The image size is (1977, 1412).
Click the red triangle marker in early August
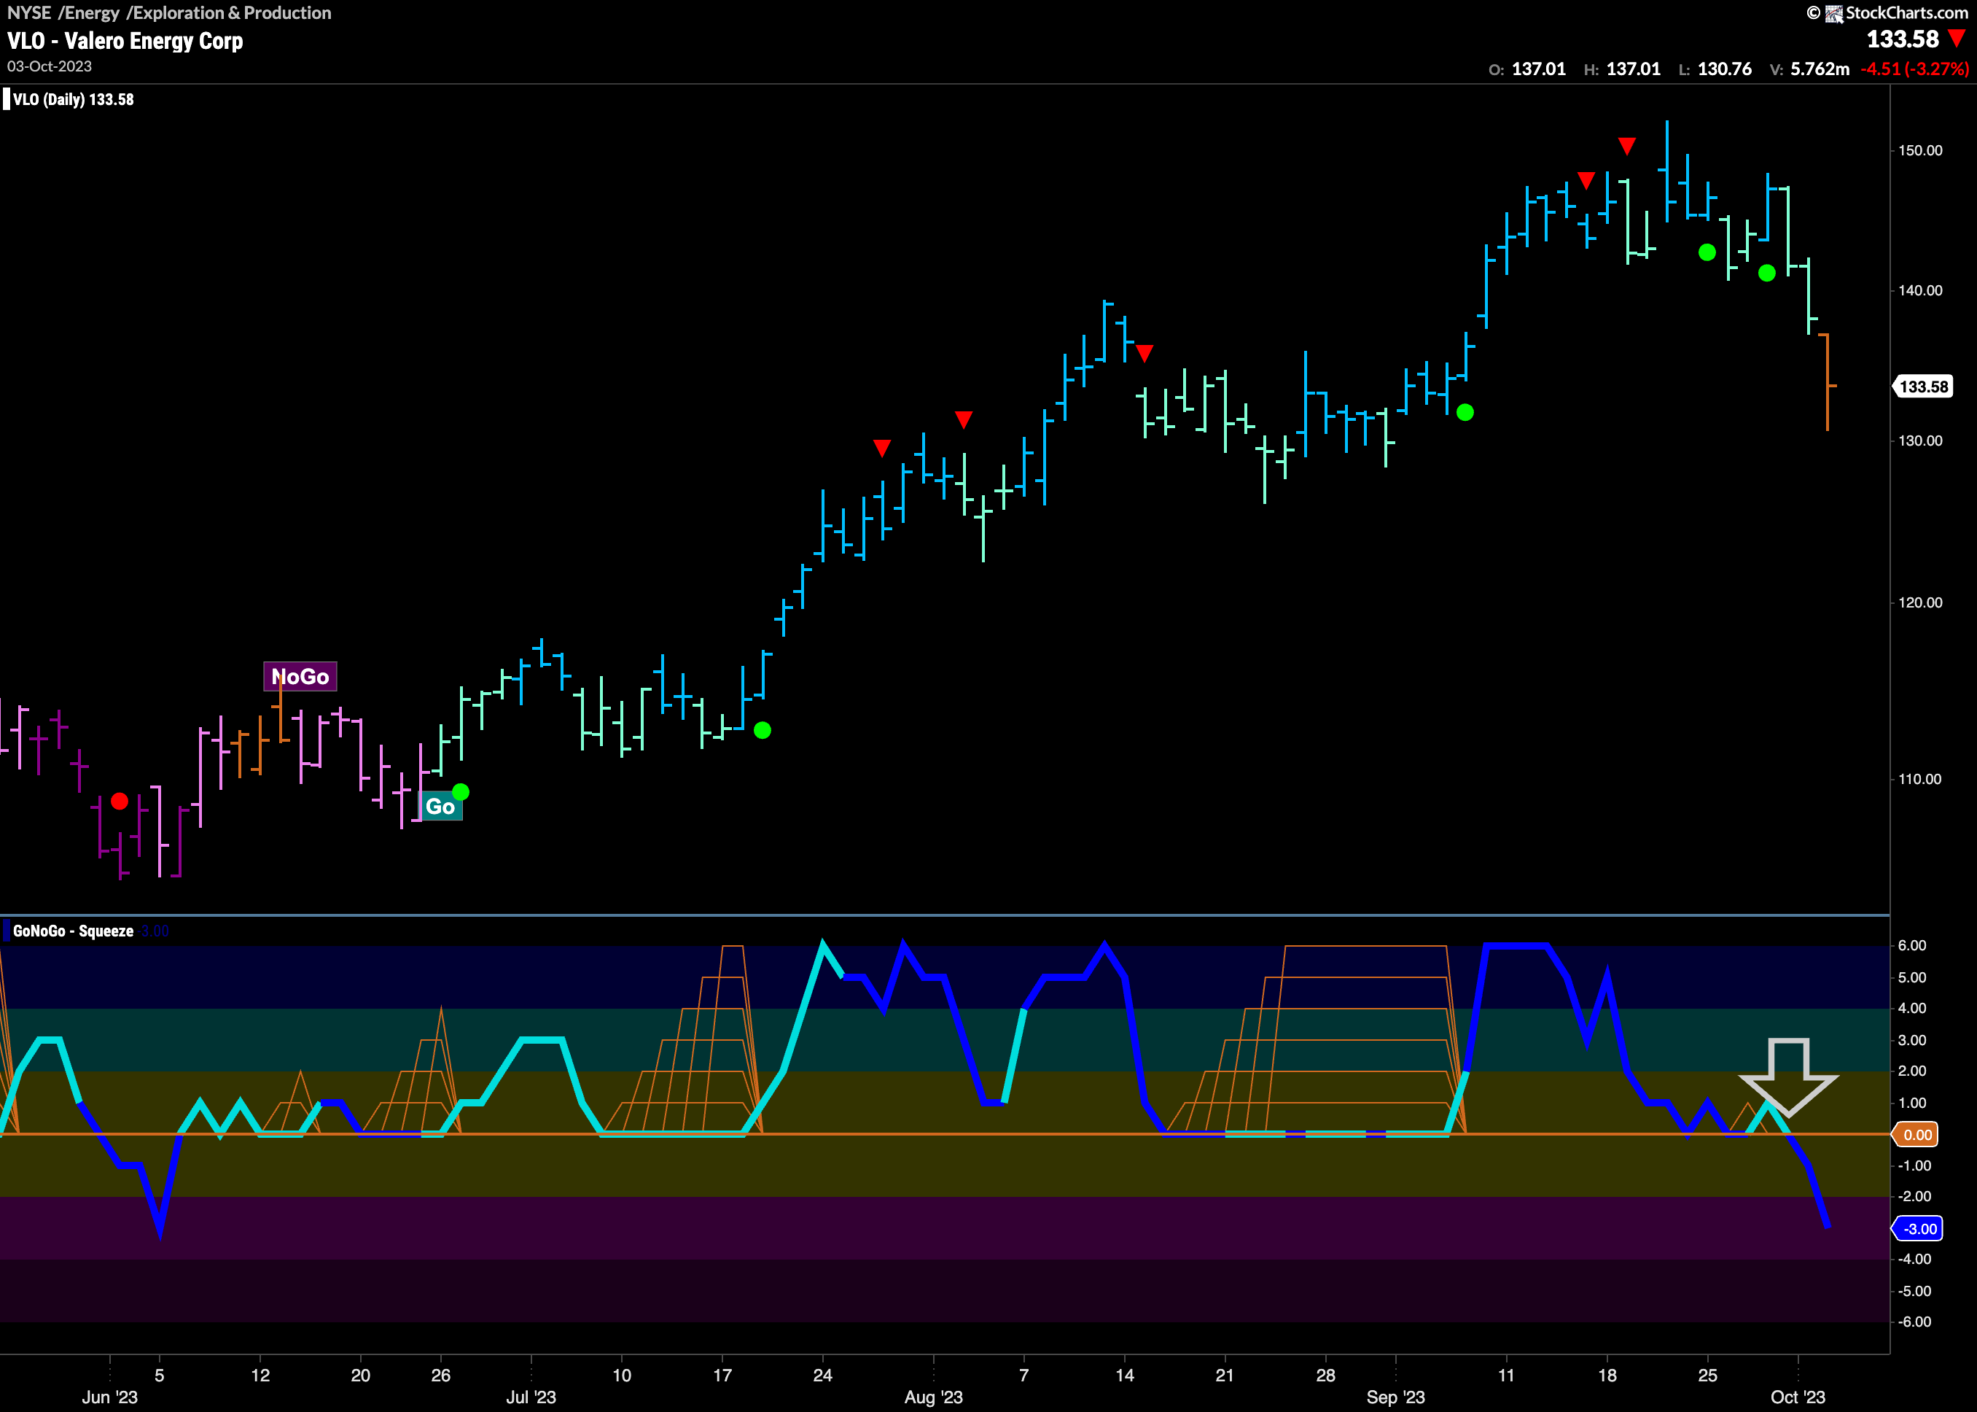pyautogui.click(x=964, y=420)
